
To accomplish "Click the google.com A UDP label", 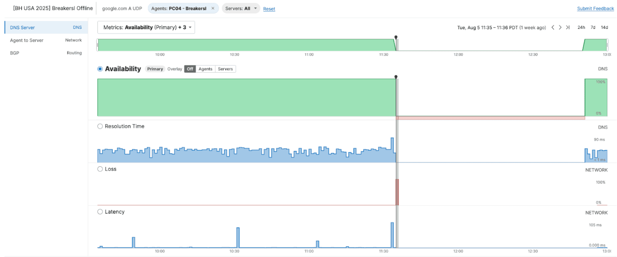I will click(122, 8).
